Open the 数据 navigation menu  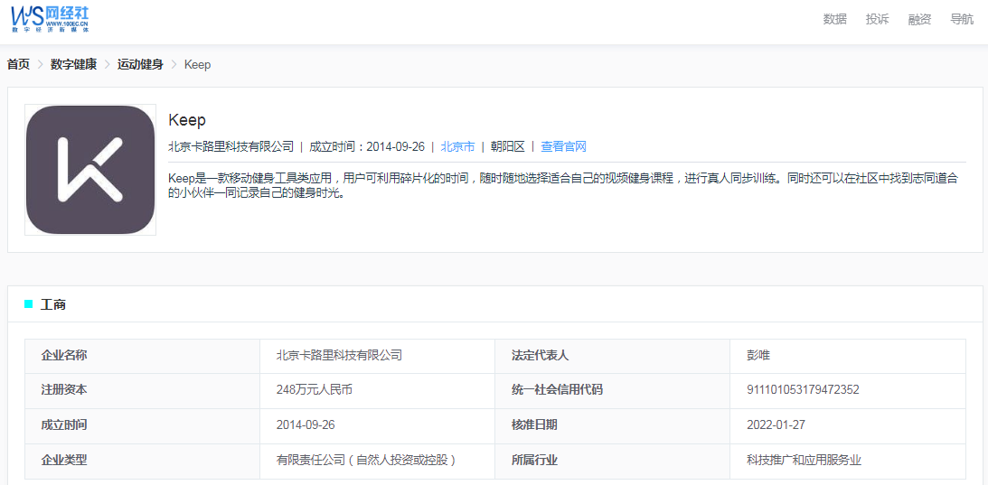[834, 19]
